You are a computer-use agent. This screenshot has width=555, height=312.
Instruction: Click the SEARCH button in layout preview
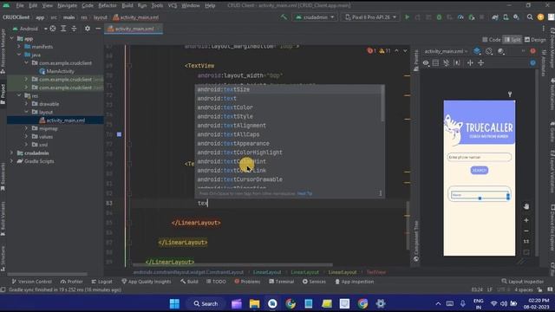coord(480,171)
